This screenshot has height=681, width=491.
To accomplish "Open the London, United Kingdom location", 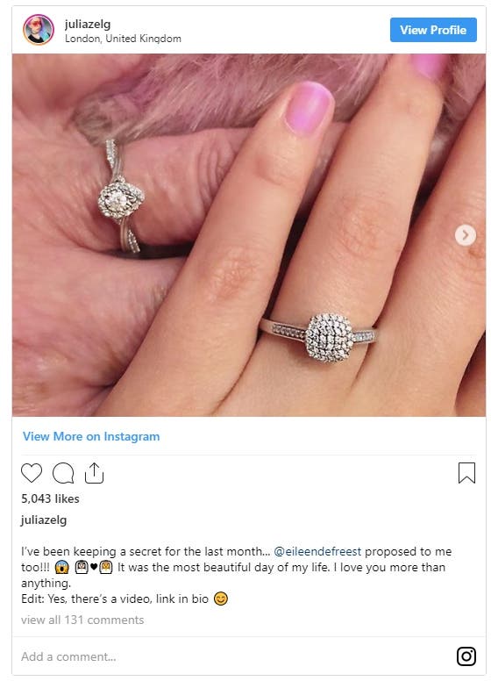I will click(x=123, y=39).
